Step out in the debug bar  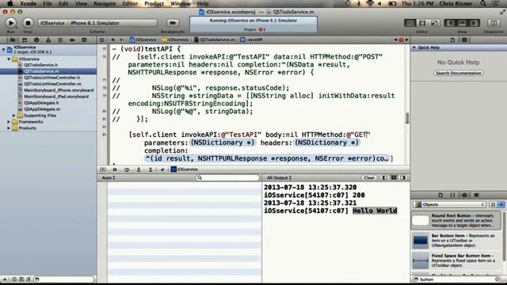tap(151, 169)
